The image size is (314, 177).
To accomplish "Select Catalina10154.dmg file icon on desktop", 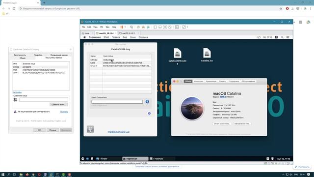I will pos(178,54).
